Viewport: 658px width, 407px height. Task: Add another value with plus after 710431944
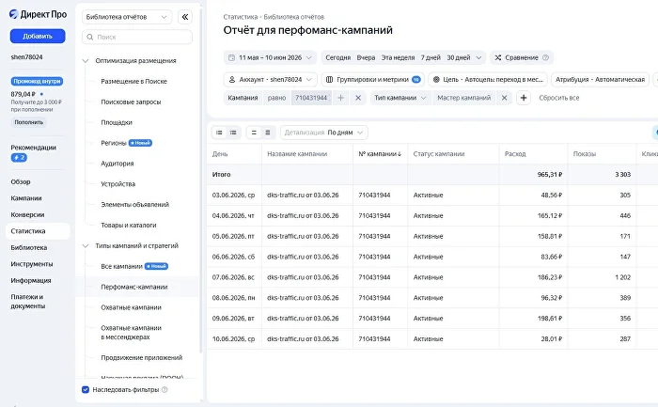pos(340,98)
